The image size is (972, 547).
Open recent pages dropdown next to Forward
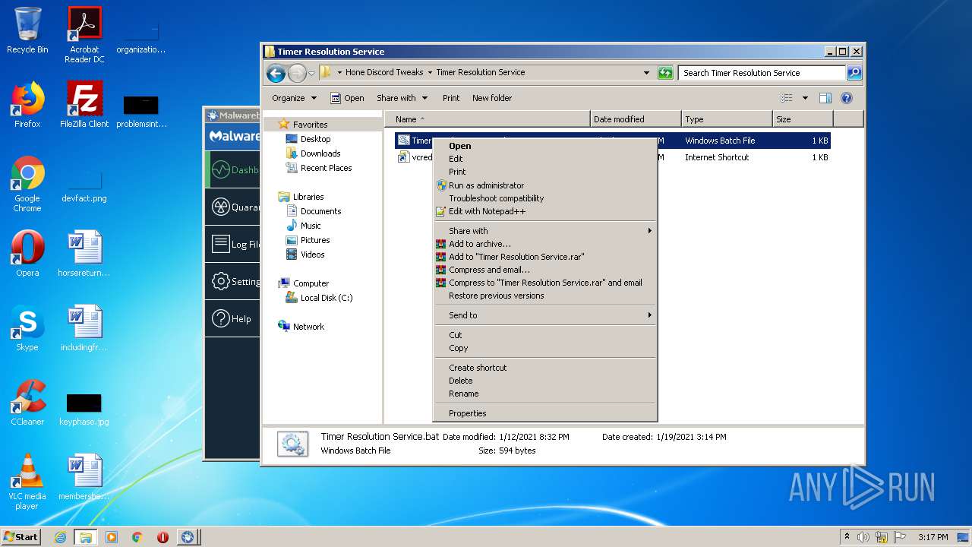311,74
